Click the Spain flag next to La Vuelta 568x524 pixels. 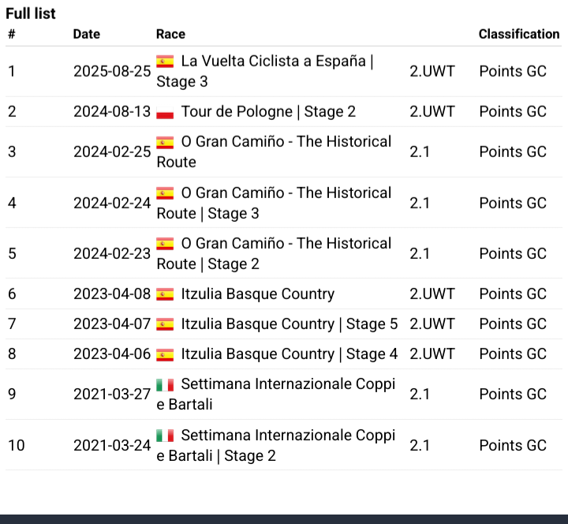tap(165, 61)
